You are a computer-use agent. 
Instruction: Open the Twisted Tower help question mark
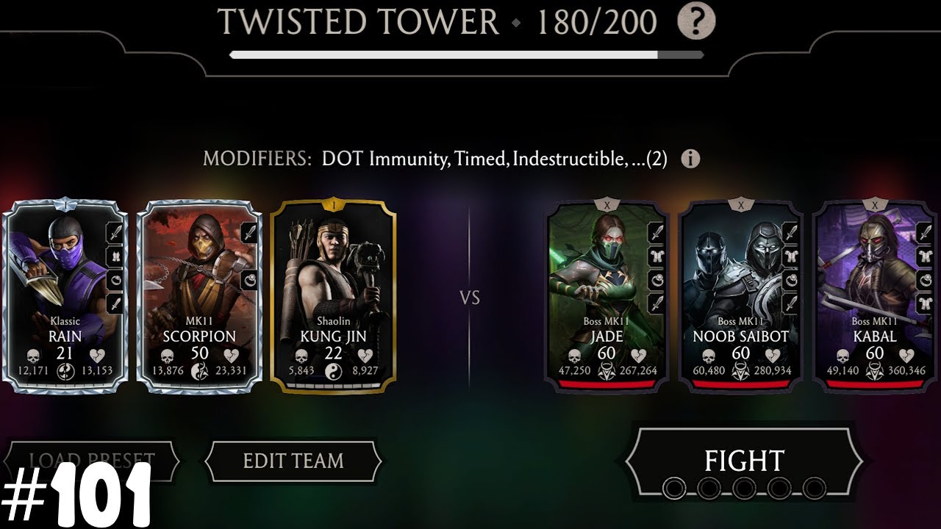[695, 22]
